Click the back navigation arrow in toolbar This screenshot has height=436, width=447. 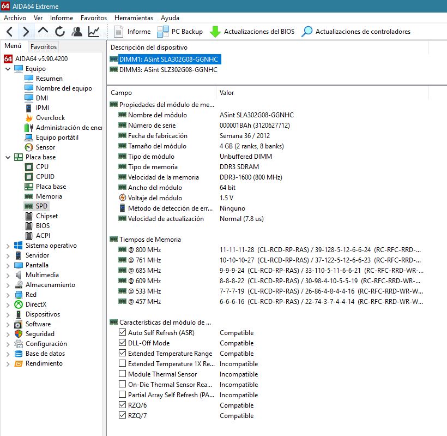coord(10,32)
